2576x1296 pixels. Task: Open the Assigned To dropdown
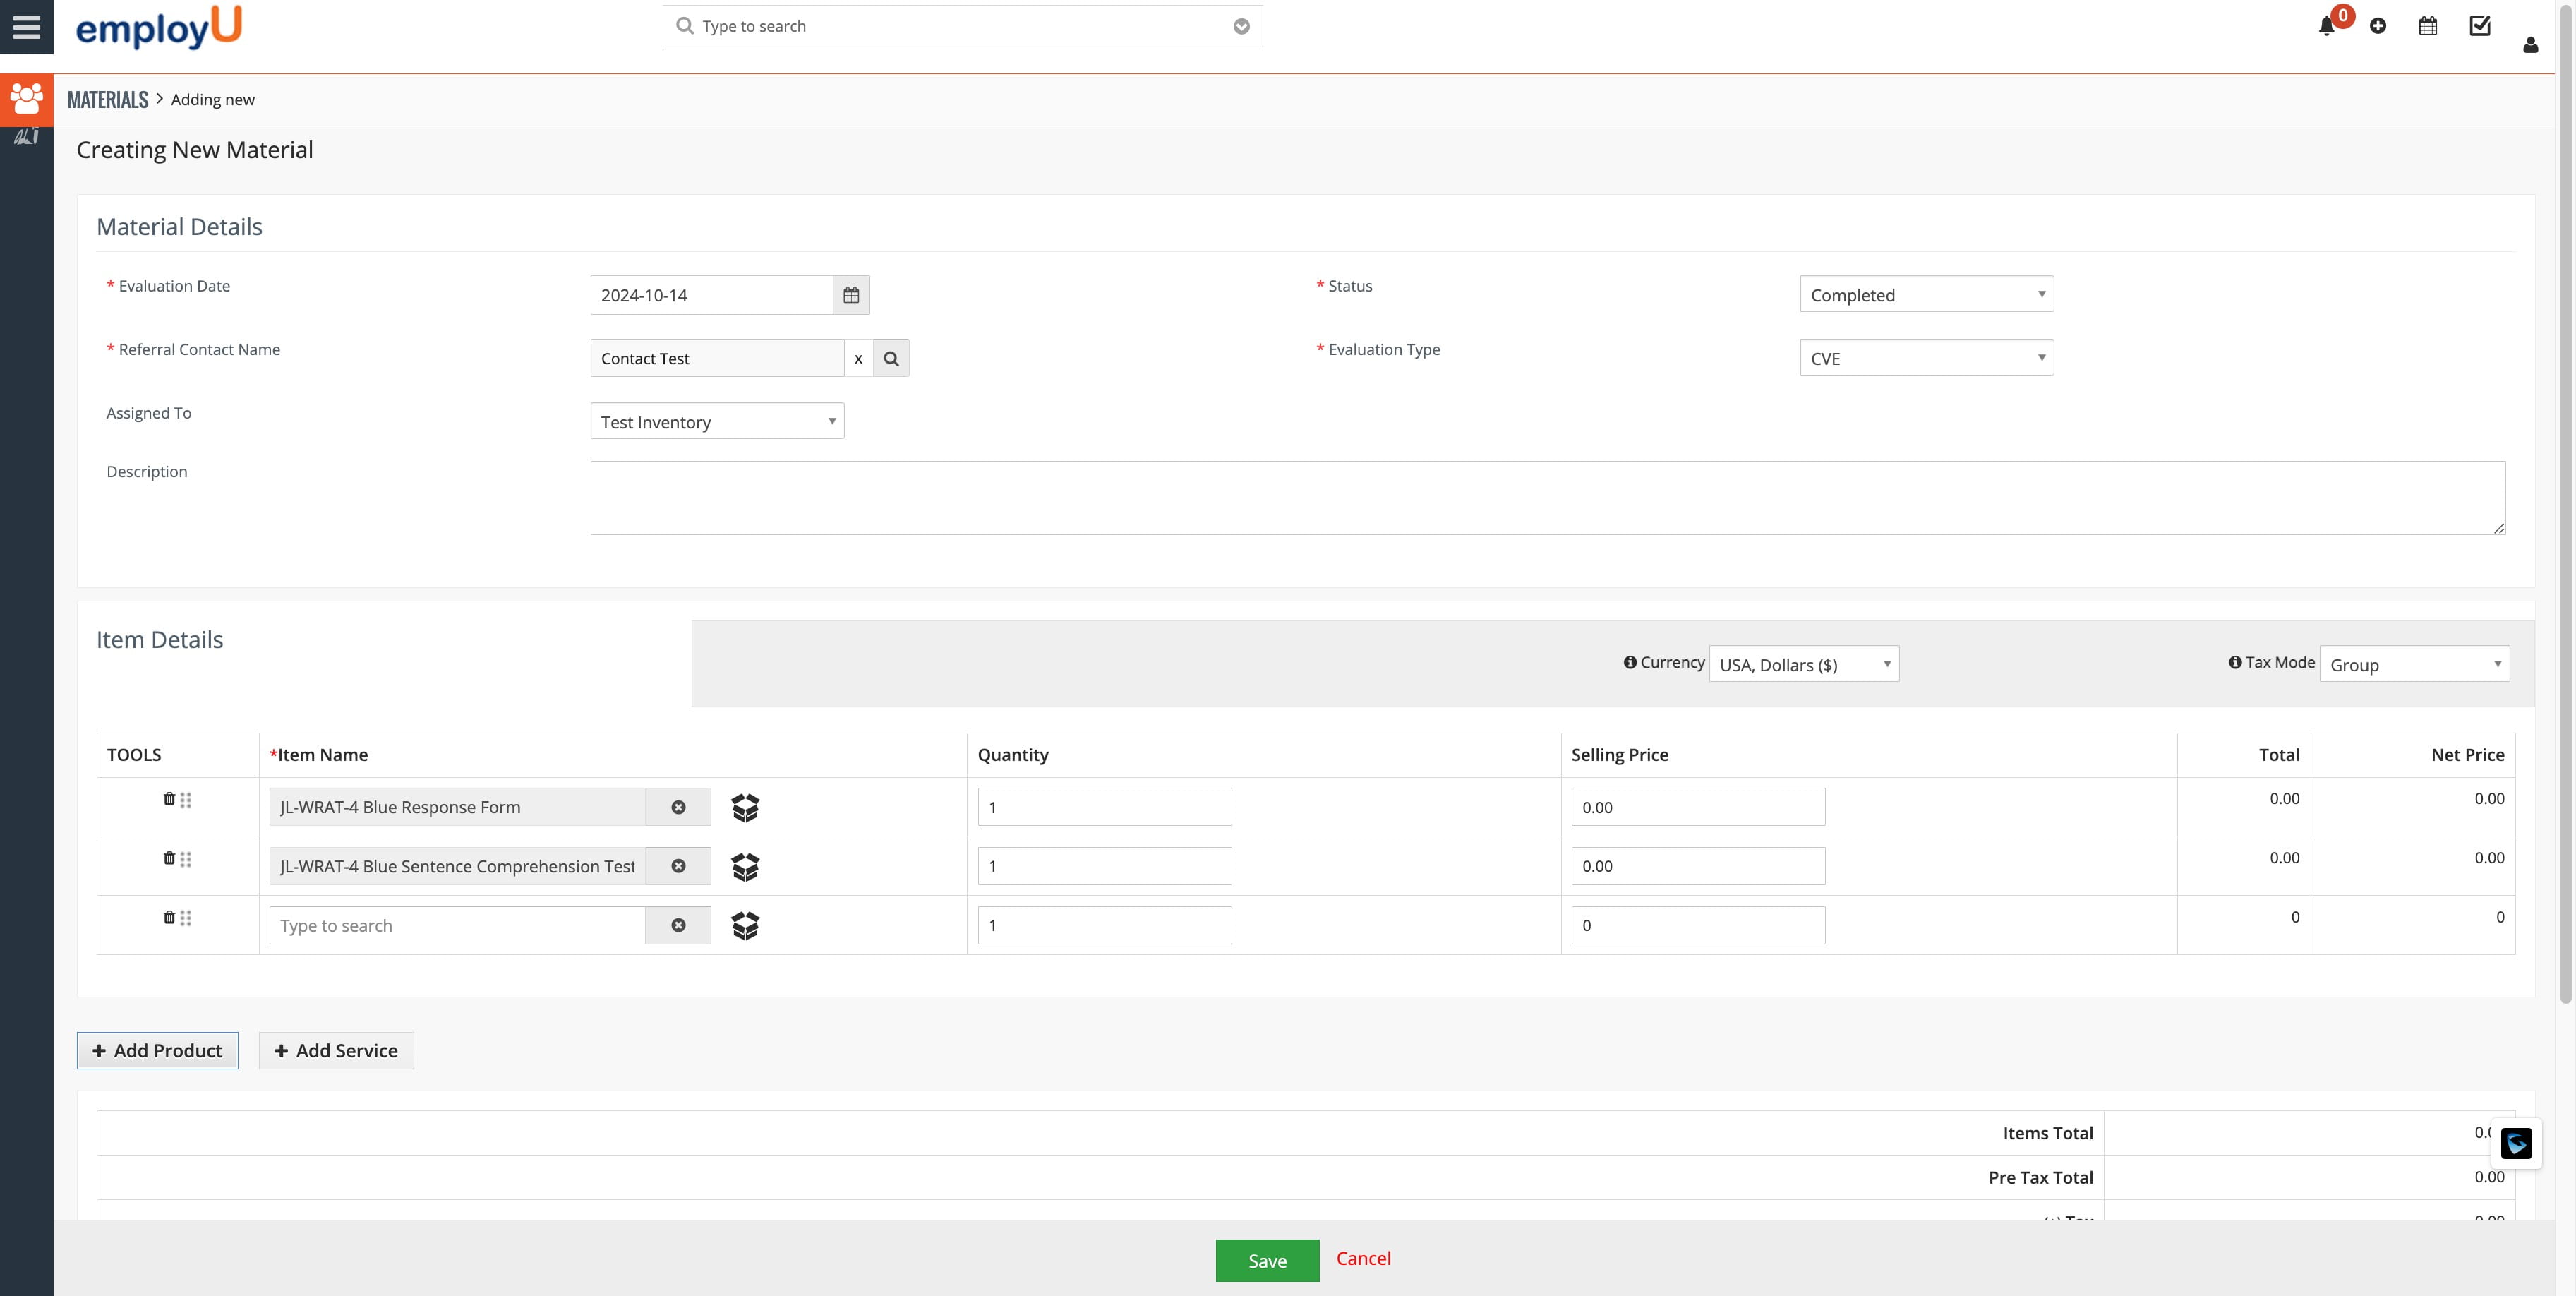(717, 422)
